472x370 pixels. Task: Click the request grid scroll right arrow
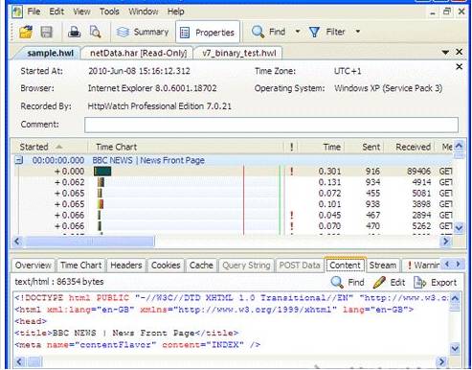(445, 242)
